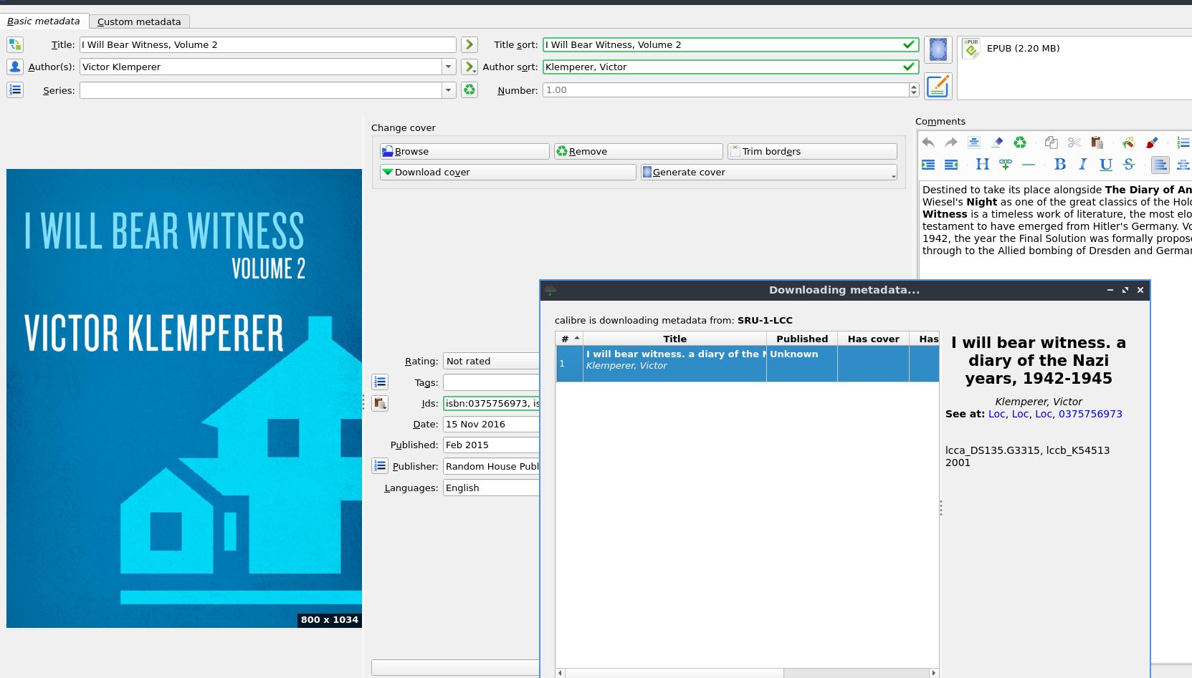
Task: Open the manage authors editor icon
Action: tap(14, 67)
